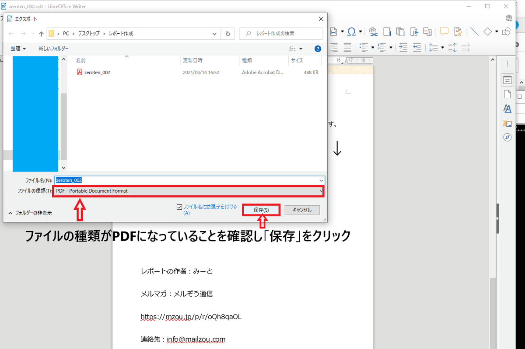Collapse folders with フォルダーの非表示
Screen dimensions: 525x349
pos(30,213)
